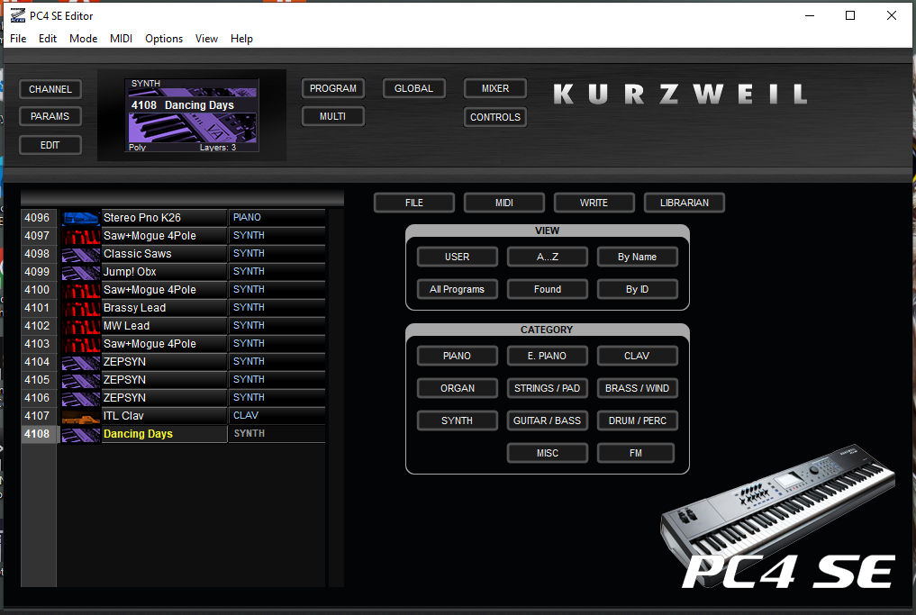
Task: Open the FILE panel button
Action: coord(413,203)
